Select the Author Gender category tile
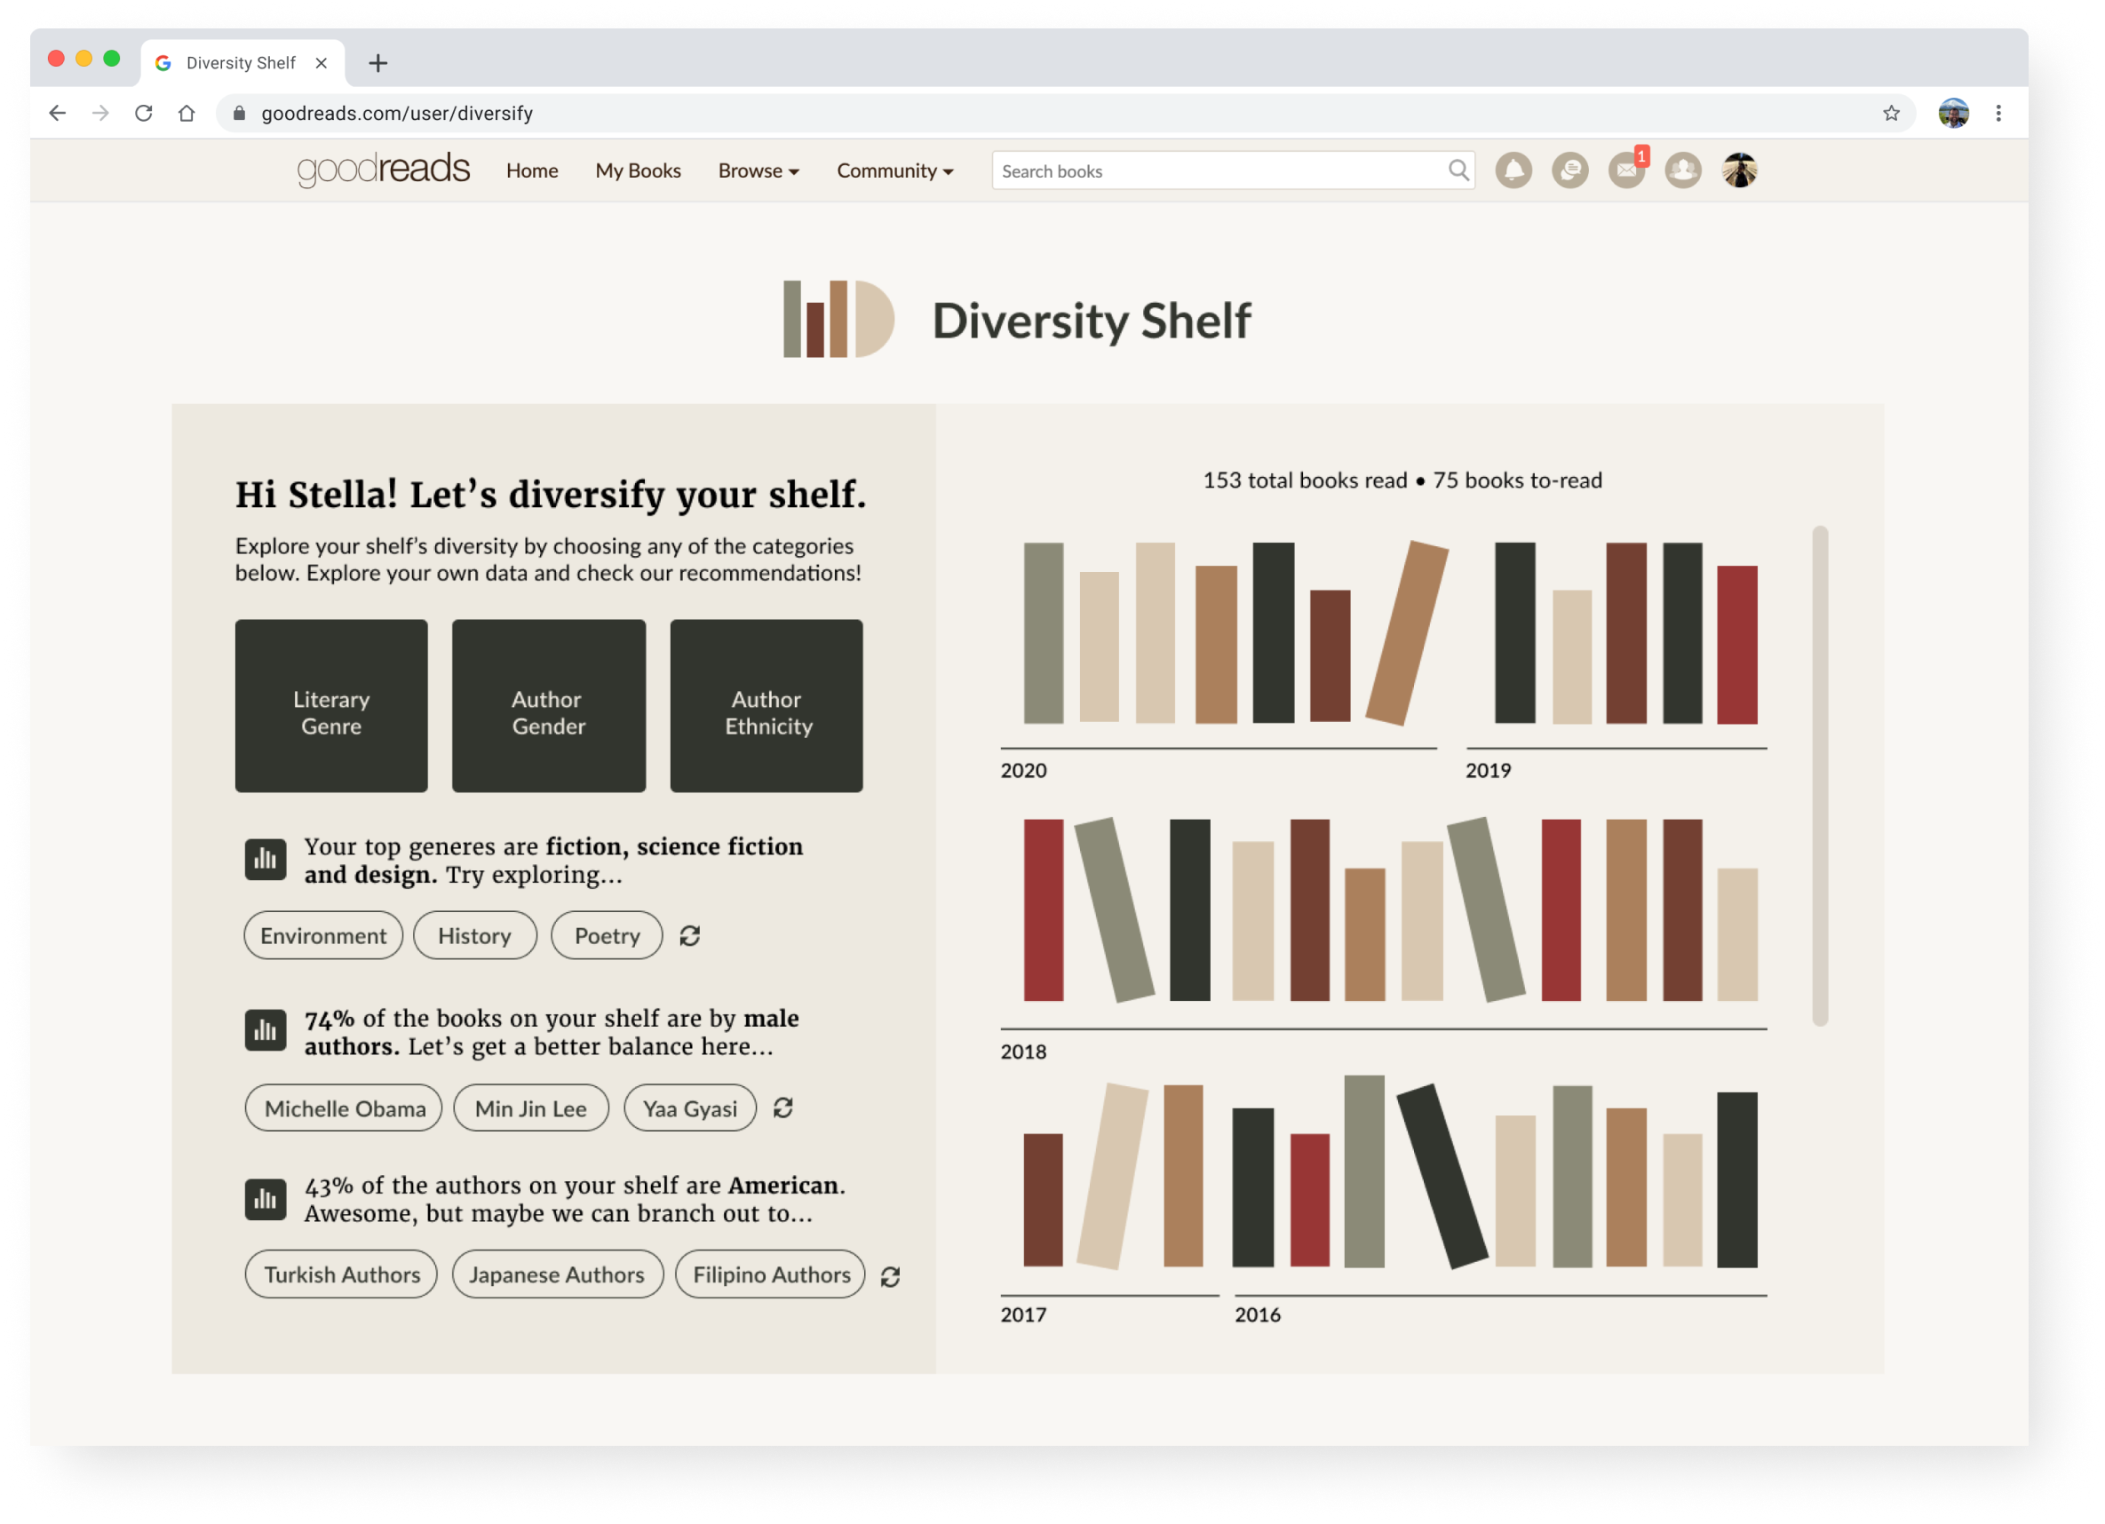Image resolution: width=2105 pixels, height=1524 pixels. pos(549,705)
